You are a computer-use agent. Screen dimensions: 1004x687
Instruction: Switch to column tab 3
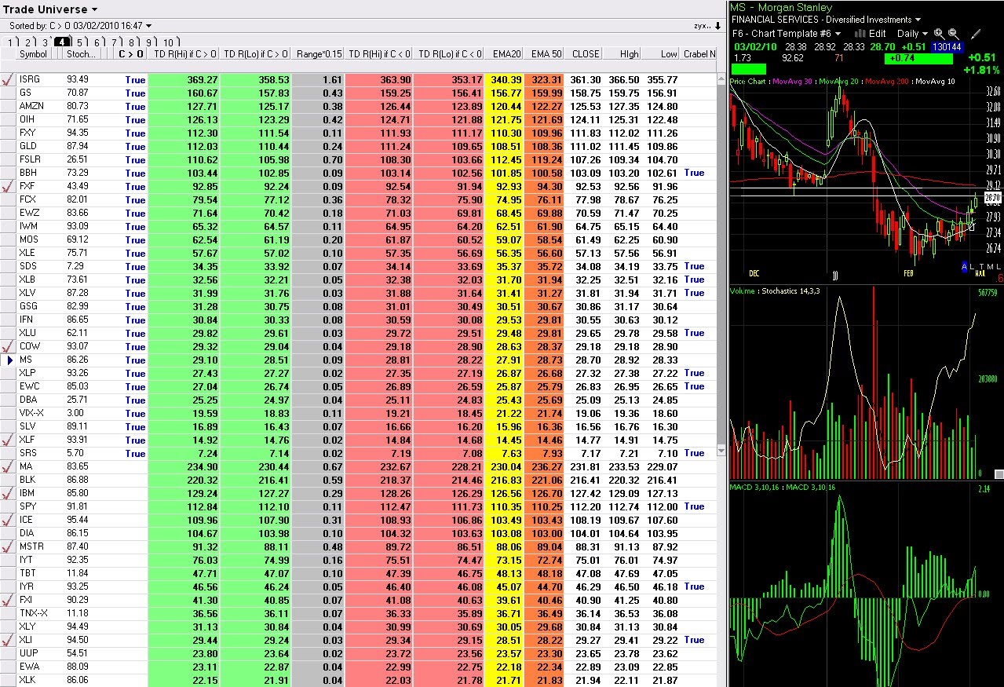pyautogui.click(x=45, y=42)
